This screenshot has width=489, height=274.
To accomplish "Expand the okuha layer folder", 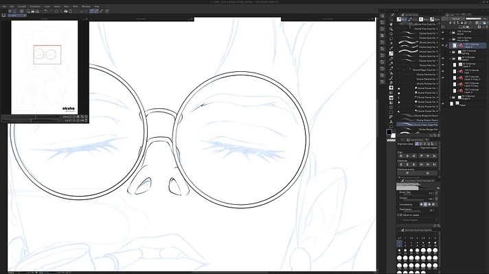I will [x=450, y=33].
